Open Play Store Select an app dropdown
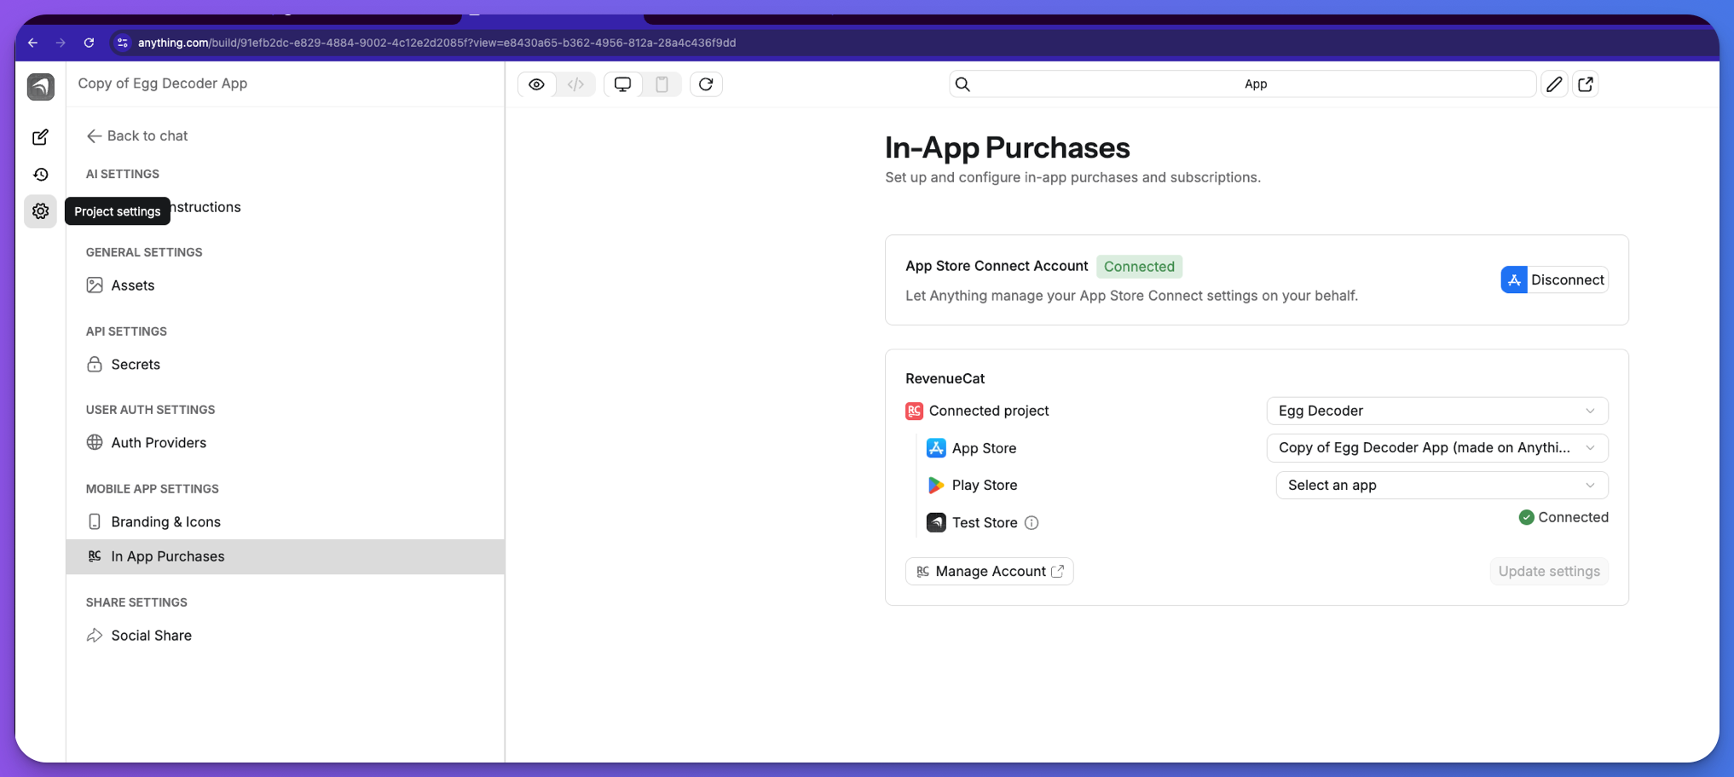The image size is (1734, 777). [x=1442, y=486]
